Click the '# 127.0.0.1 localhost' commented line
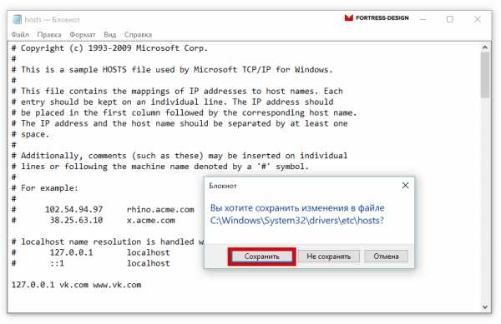Image resolution: width=501 pixels, height=324 pixels. tap(91, 252)
